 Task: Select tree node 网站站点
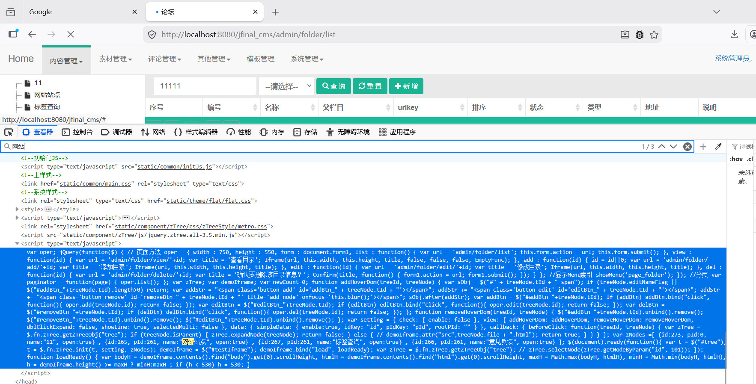tap(47, 95)
